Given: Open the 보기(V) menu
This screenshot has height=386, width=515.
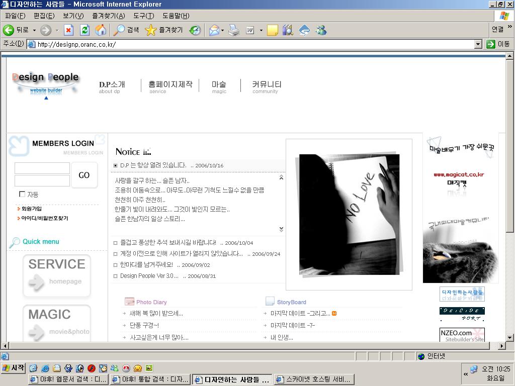Looking at the screenshot, I should (x=73, y=16).
